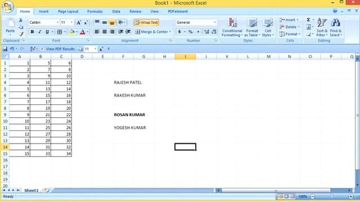Open the Data ribbon tab
The image size is (360, 202).
coord(116,11)
